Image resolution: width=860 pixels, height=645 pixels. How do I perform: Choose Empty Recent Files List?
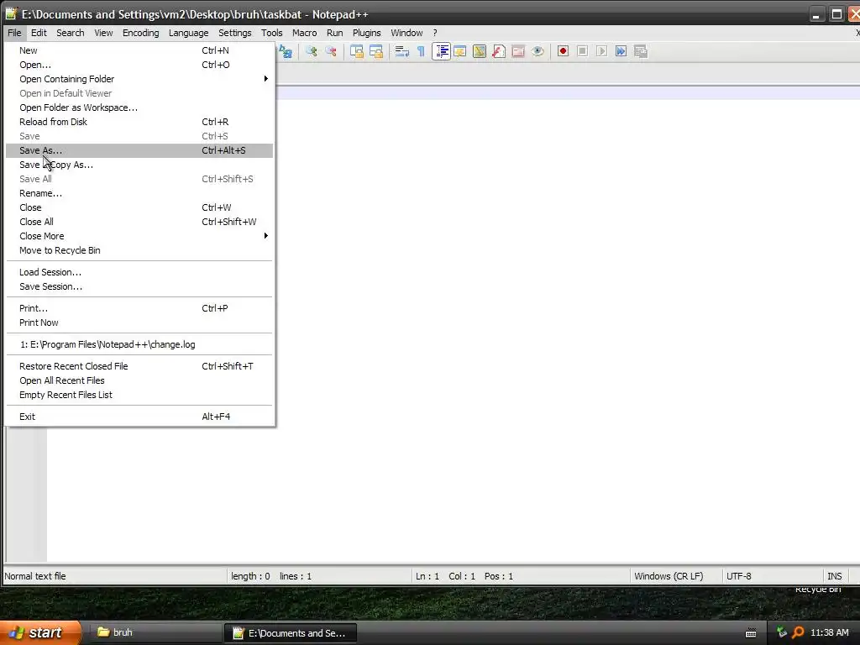point(139,395)
